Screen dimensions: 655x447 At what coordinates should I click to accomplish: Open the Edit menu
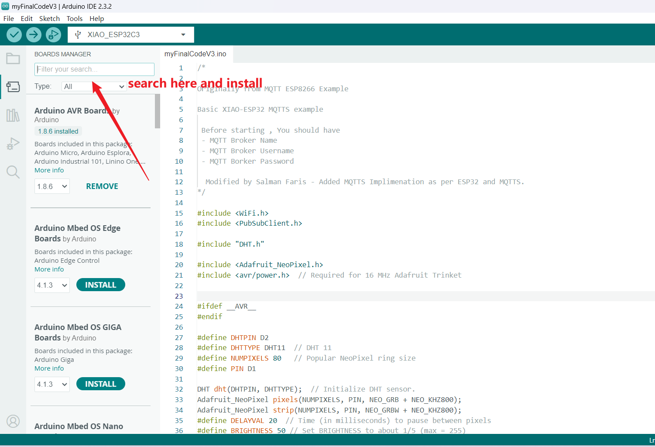pos(27,18)
